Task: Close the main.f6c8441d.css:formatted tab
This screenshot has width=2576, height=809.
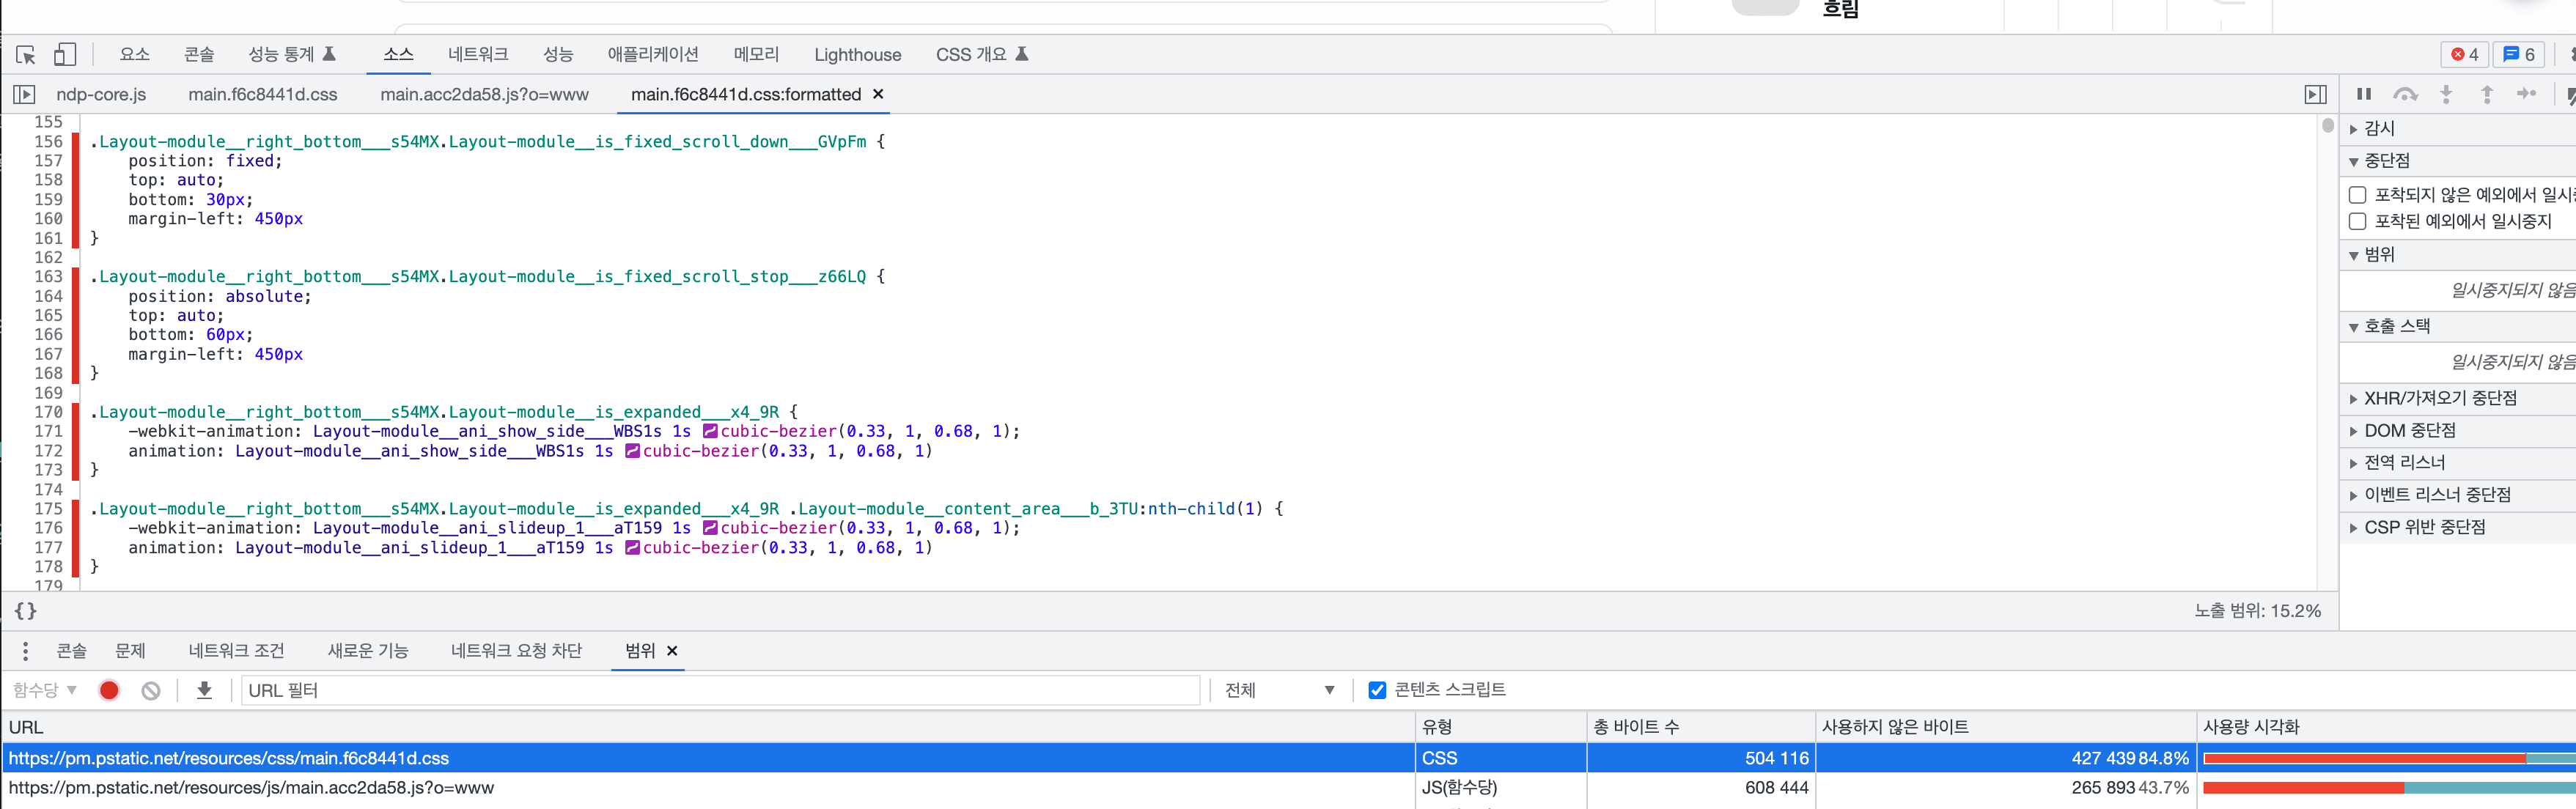Action: pos(877,94)
